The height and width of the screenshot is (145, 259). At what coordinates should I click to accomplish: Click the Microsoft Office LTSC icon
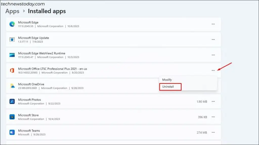pyautogui.click(x=12, y=70)
